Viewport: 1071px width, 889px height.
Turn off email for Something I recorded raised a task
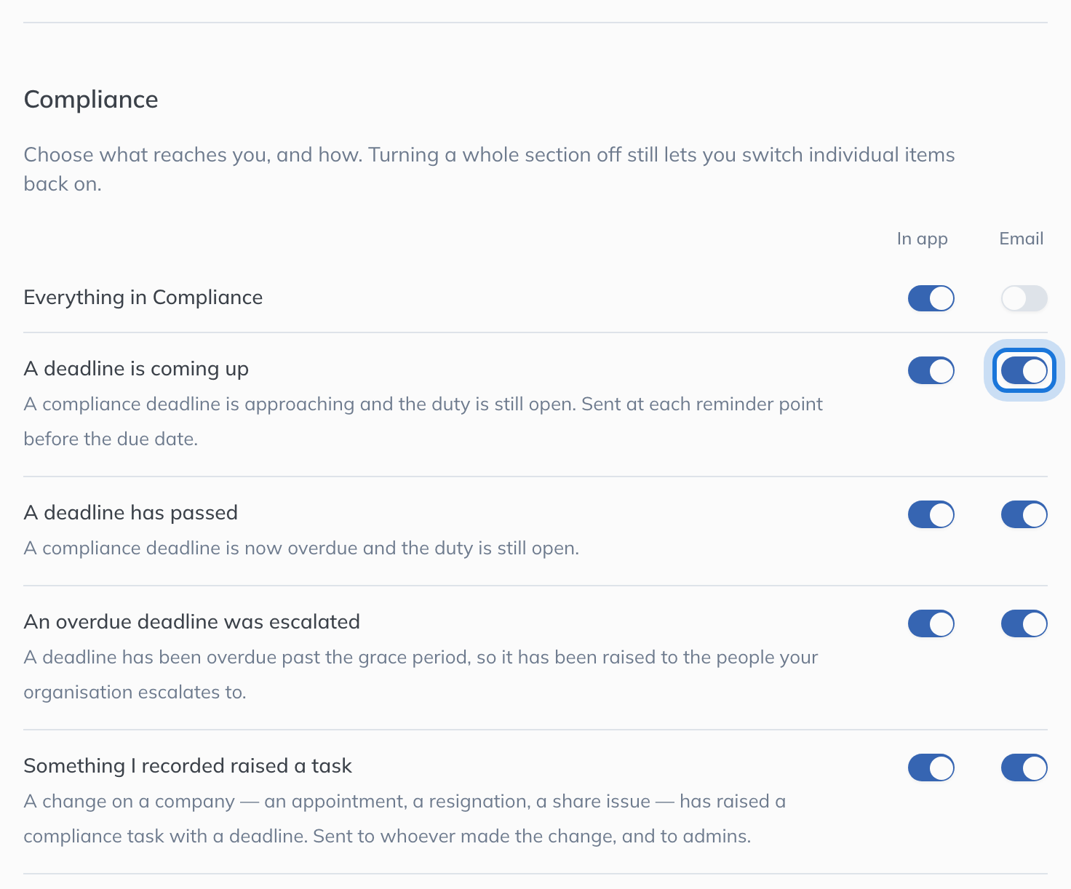pos(1024,768)
